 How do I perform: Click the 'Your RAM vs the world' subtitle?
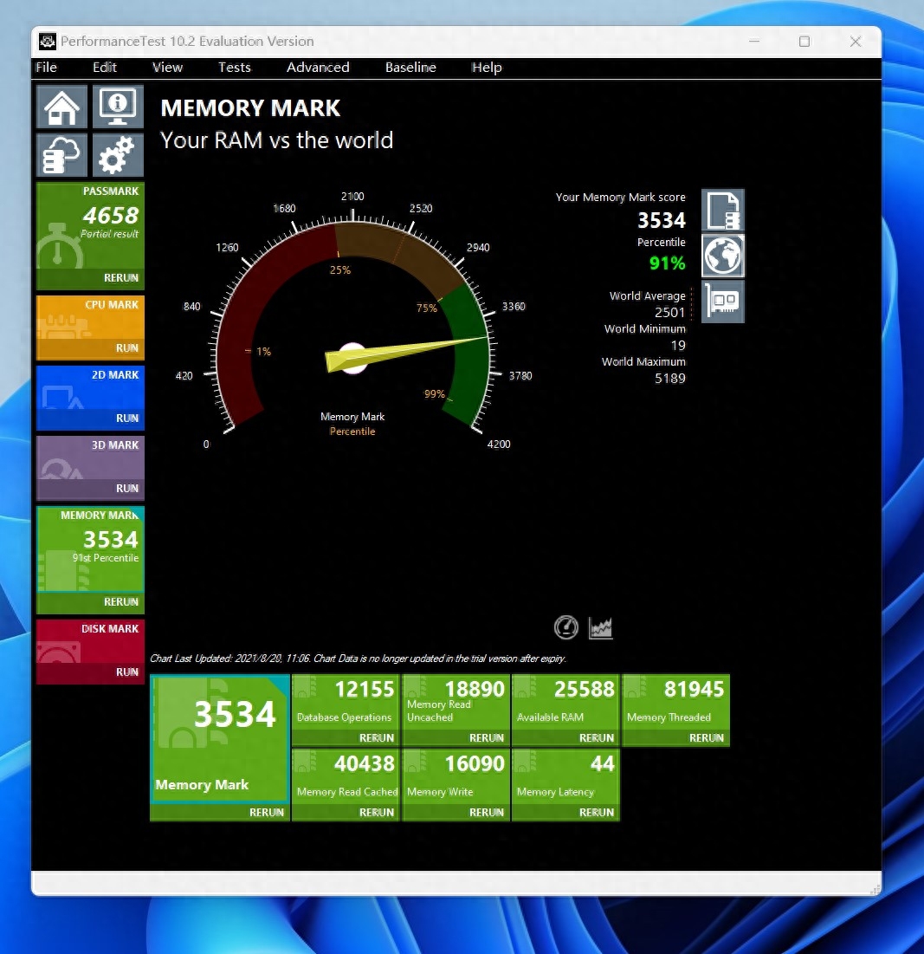276,140
